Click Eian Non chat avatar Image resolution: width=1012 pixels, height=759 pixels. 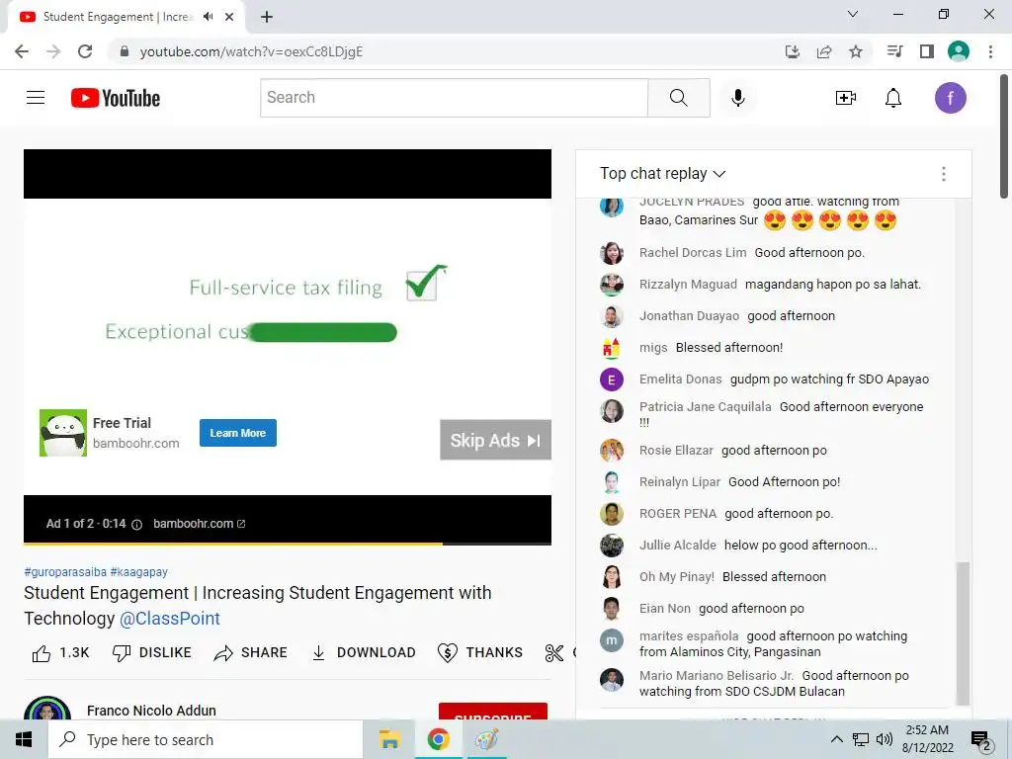click(611, 609)
